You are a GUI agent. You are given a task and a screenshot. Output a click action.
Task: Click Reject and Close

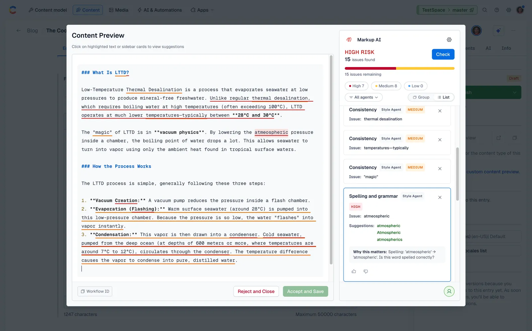(x=256, y=291)
